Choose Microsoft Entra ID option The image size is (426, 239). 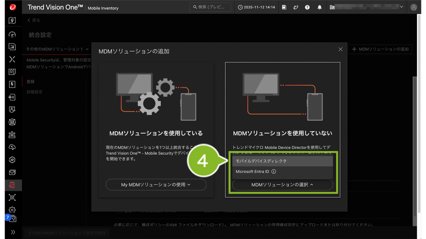253,171
